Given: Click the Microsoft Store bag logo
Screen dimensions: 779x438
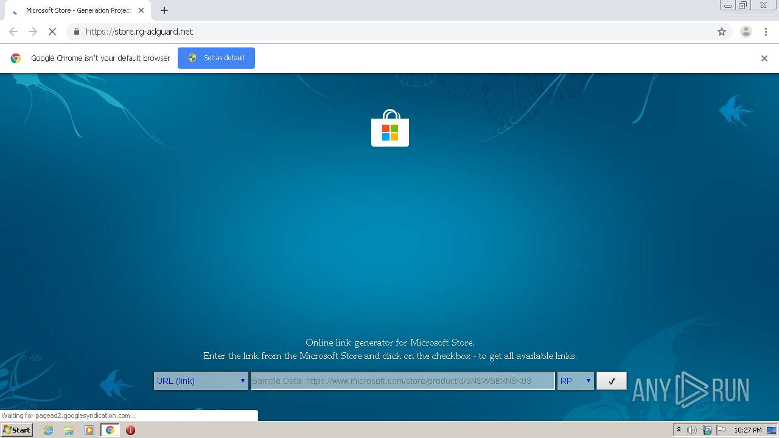Looking at the screenshot, I should pos(390,128).
